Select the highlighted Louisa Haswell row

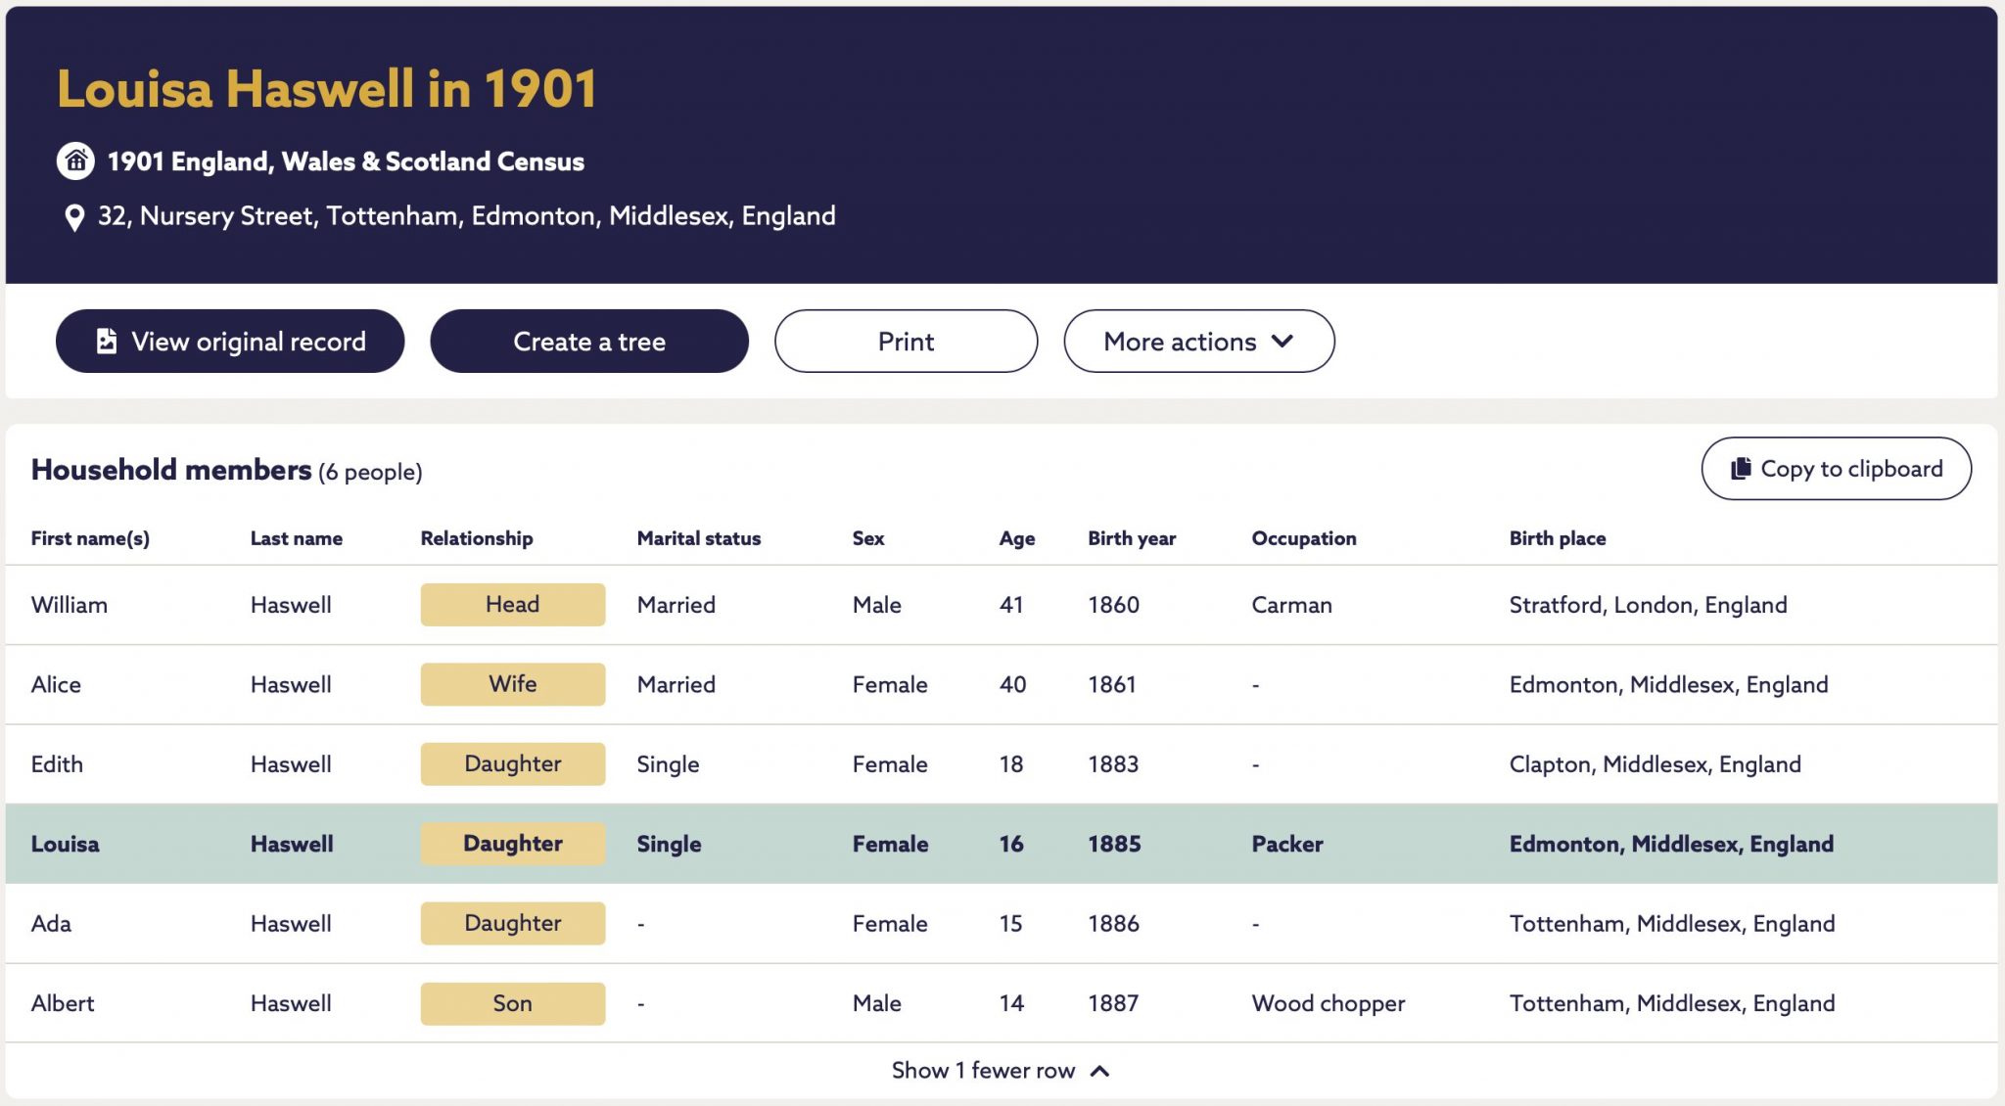point(1002,844)
